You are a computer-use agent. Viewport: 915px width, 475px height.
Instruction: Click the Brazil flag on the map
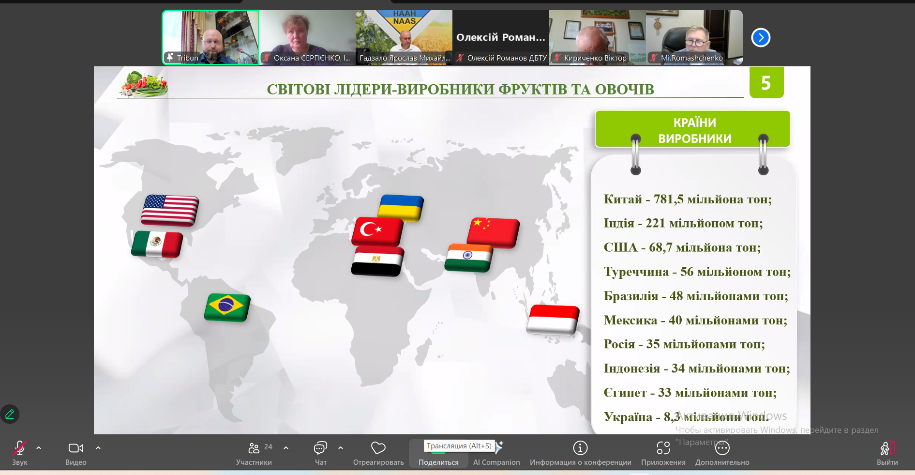click(x=227, y=307)
